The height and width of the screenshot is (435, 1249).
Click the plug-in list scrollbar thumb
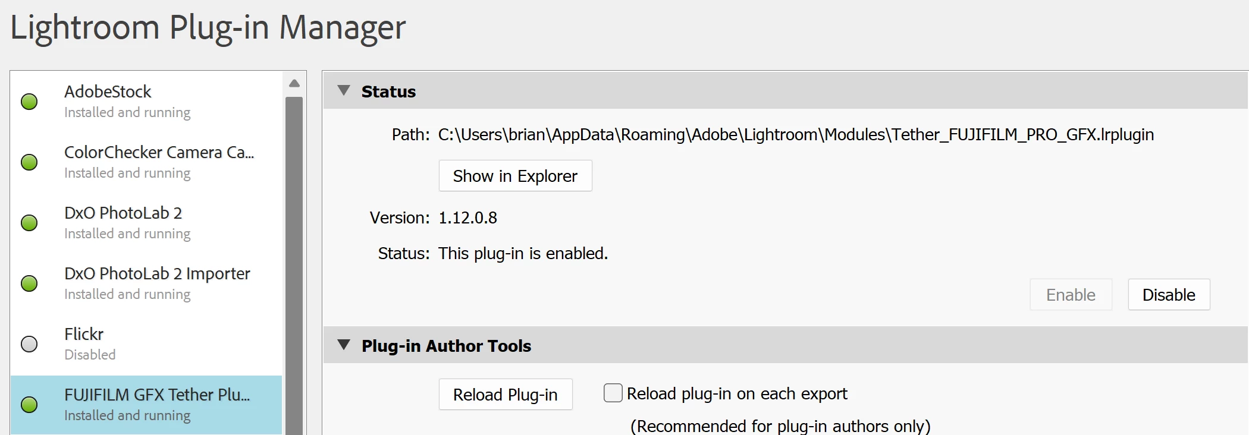pos(294,266)
